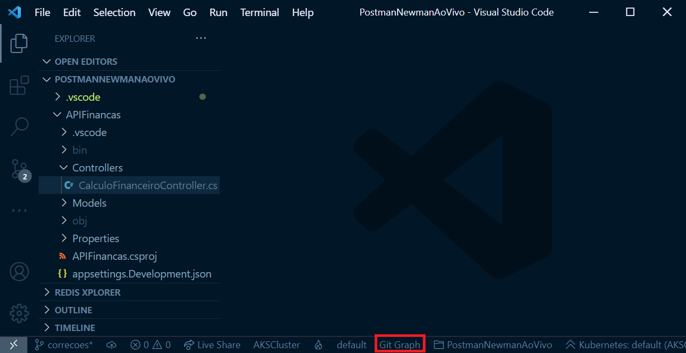Open the Extensions view icon

point(19,85)
